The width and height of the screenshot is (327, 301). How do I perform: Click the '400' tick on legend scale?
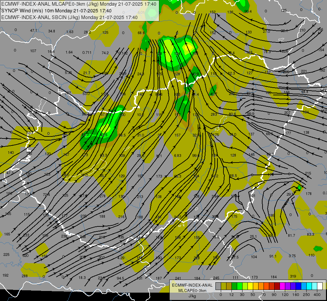pos(317,295)
